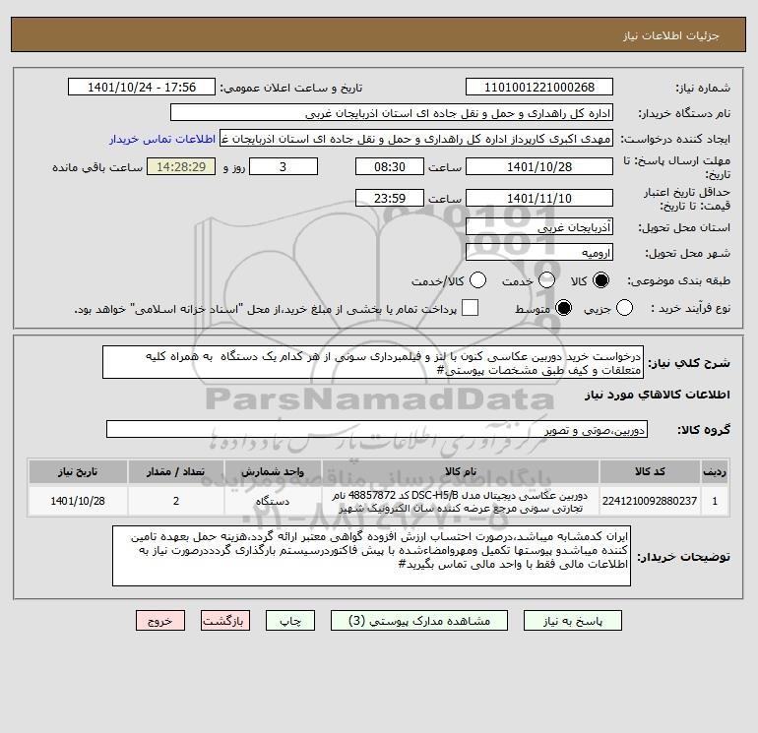758x733 pixels.
Task: Toggle the اسناد خزانه اسلامی payment checkbox
Action: tap(470, 308)
